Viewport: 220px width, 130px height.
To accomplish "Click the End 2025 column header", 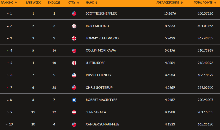I will (x=54, y=3).
